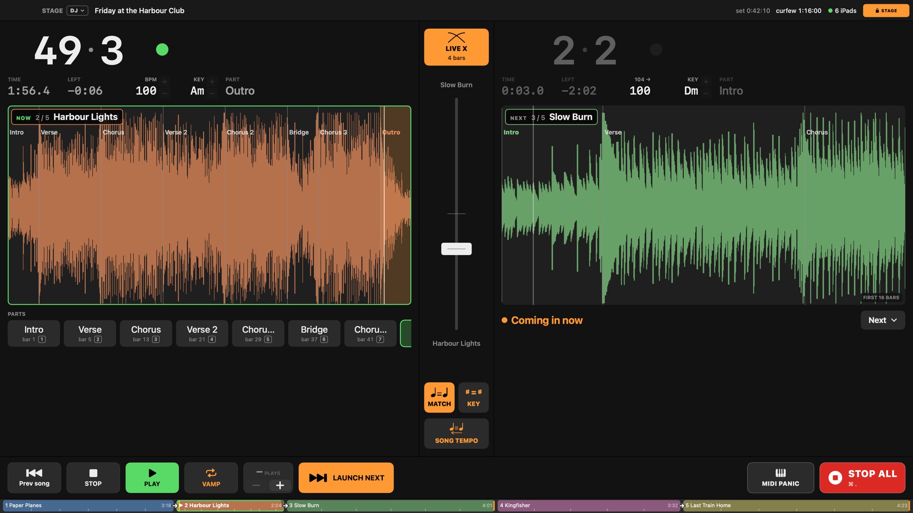Transpose Slow Burn key down
913x513 pixels.
(x=706, y=93)
